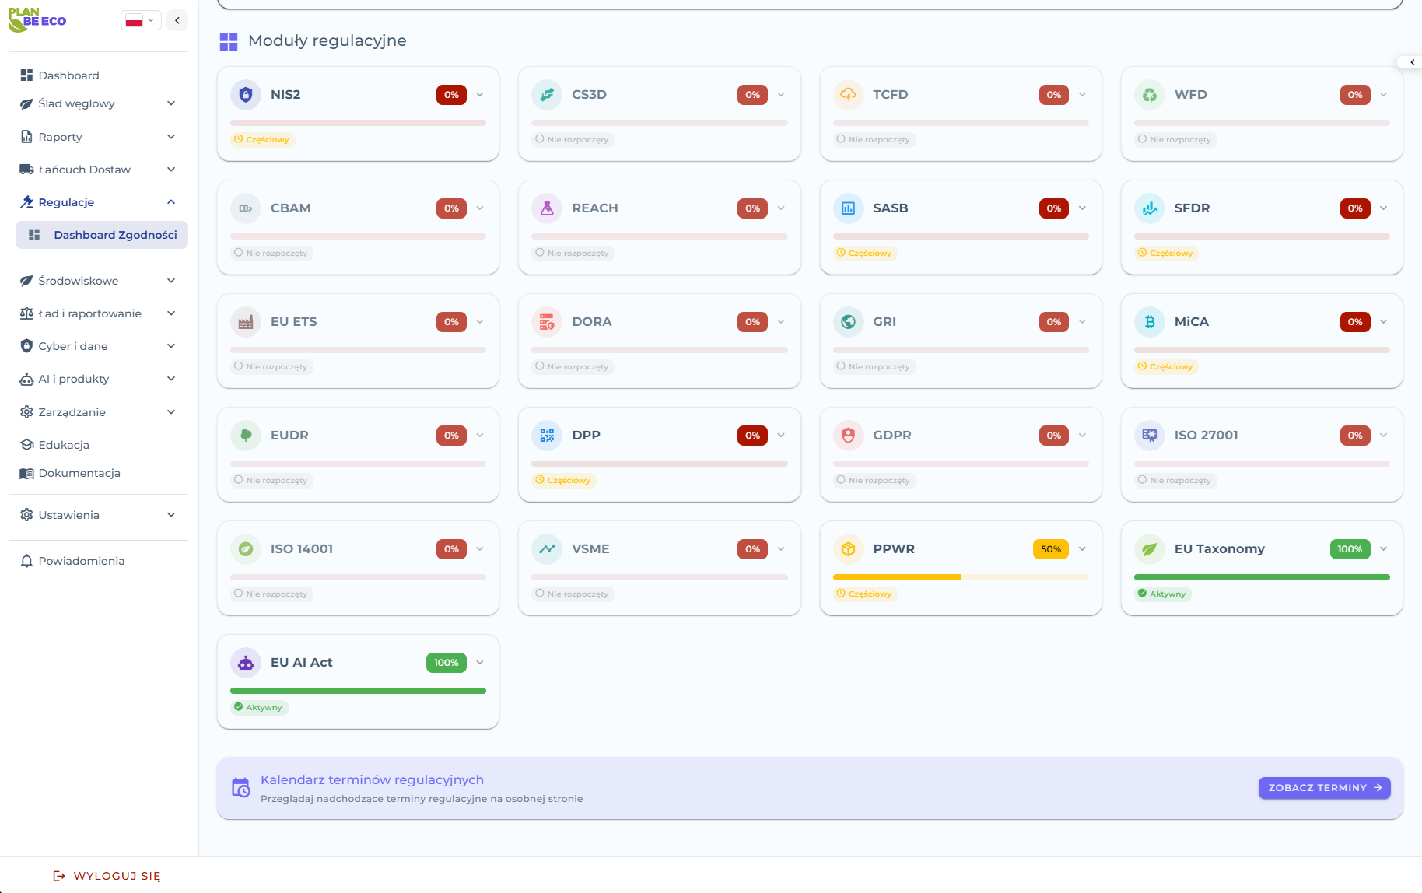Click the CBAM CO2 module icon
This screenshot has width=1422, height=893.
[x=246, y=208]
